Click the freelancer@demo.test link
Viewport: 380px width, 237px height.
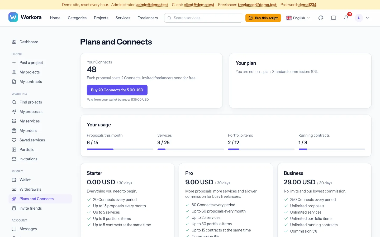(x=257, y=5)
